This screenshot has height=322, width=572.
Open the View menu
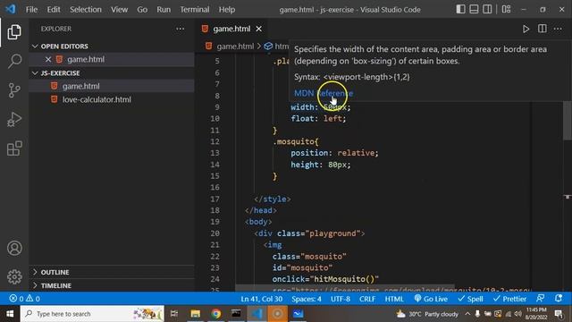click(119, 10)
